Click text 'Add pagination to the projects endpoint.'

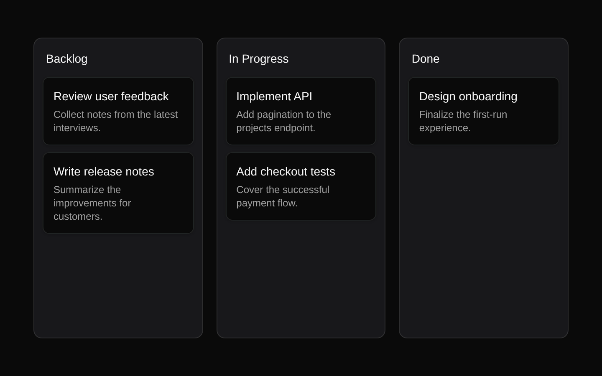click(284, 121)
